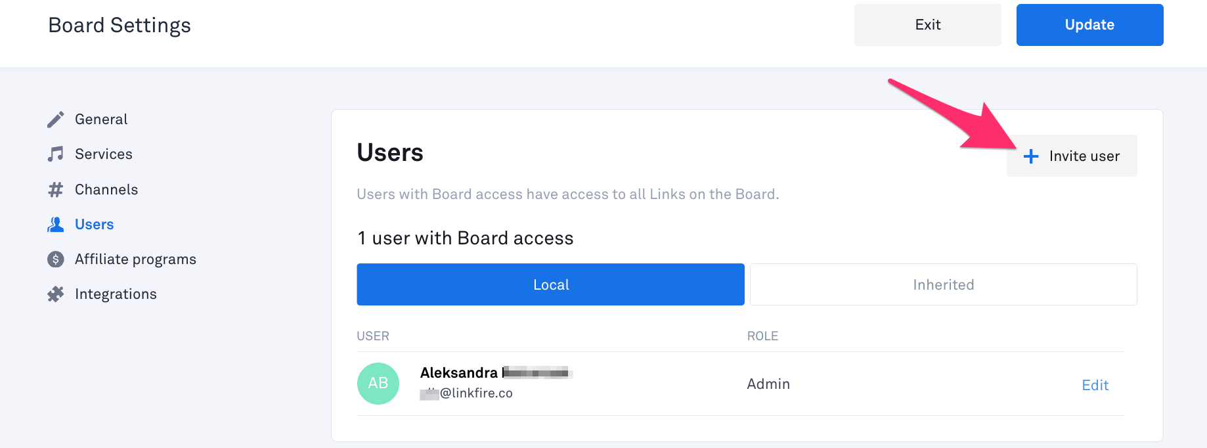Click the dollar Affiliate programs icon
Screen dimensions: 1207x448
point(56,259)
